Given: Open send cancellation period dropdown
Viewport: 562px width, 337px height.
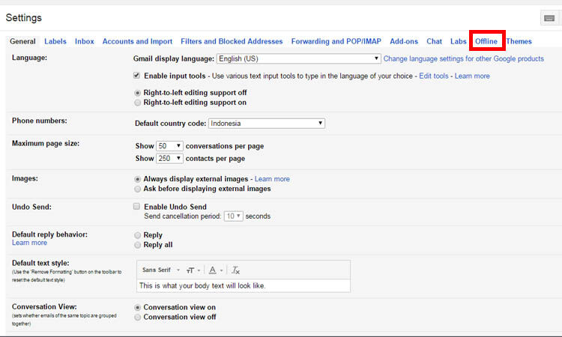Looking at the screenshot, I should point(233,216).
